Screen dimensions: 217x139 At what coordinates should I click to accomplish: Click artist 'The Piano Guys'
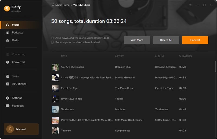coord(124,88)
